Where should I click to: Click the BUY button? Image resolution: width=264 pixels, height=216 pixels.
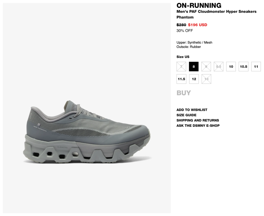pyautogui.click(x=184, y=93)
